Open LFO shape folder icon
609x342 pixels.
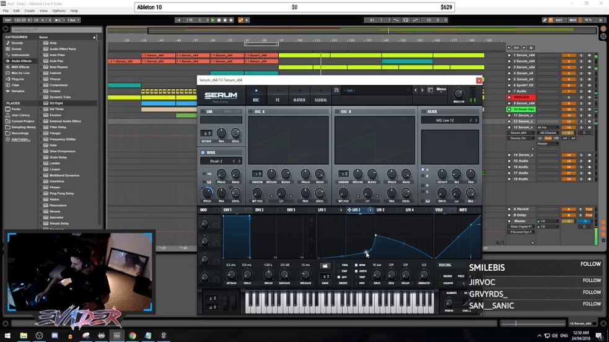point(325,266)
